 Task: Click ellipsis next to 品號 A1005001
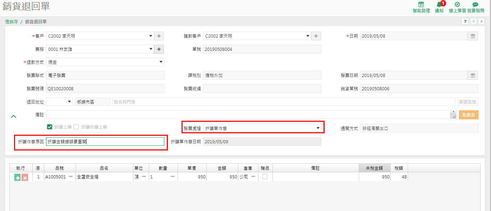[x=70, y=177]
